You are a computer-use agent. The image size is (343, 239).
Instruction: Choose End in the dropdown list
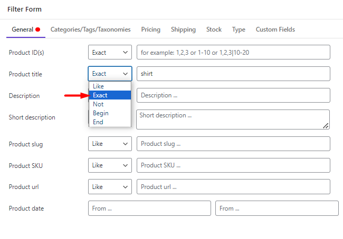coord(110,122)
